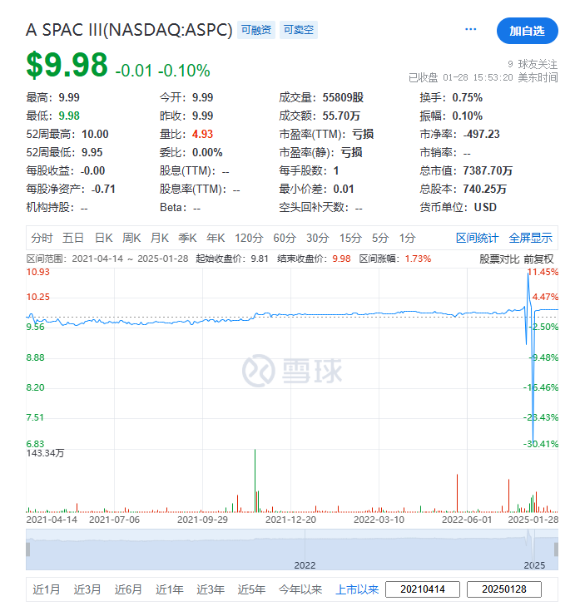Select the 上市以来 since-listing range
Screen dimensions: 575x611
tap(357, 589)
